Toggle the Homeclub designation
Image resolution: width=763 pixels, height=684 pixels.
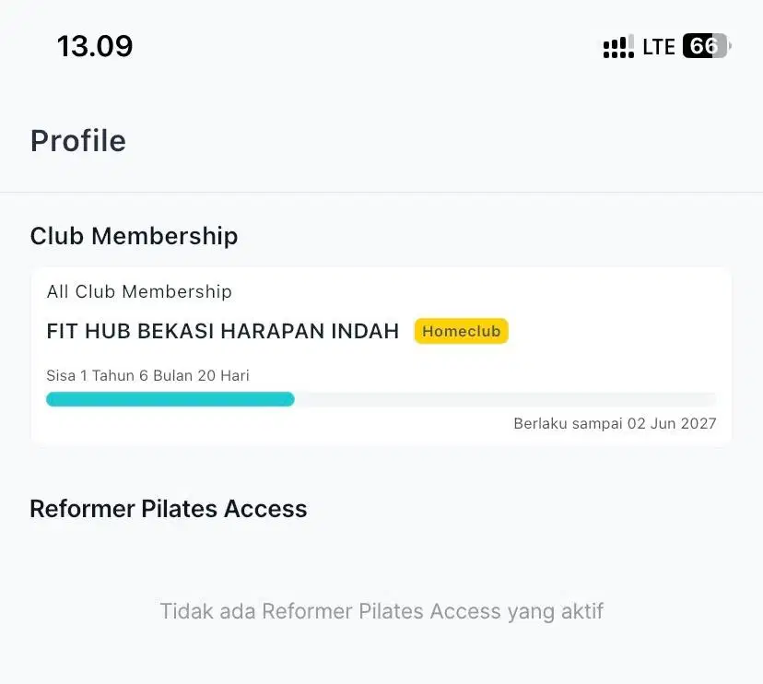(461, 330)
